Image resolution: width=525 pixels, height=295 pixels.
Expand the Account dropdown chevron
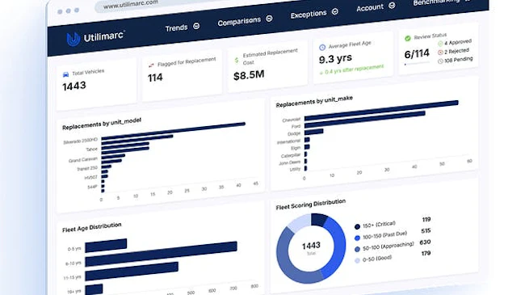click(392, 6)
